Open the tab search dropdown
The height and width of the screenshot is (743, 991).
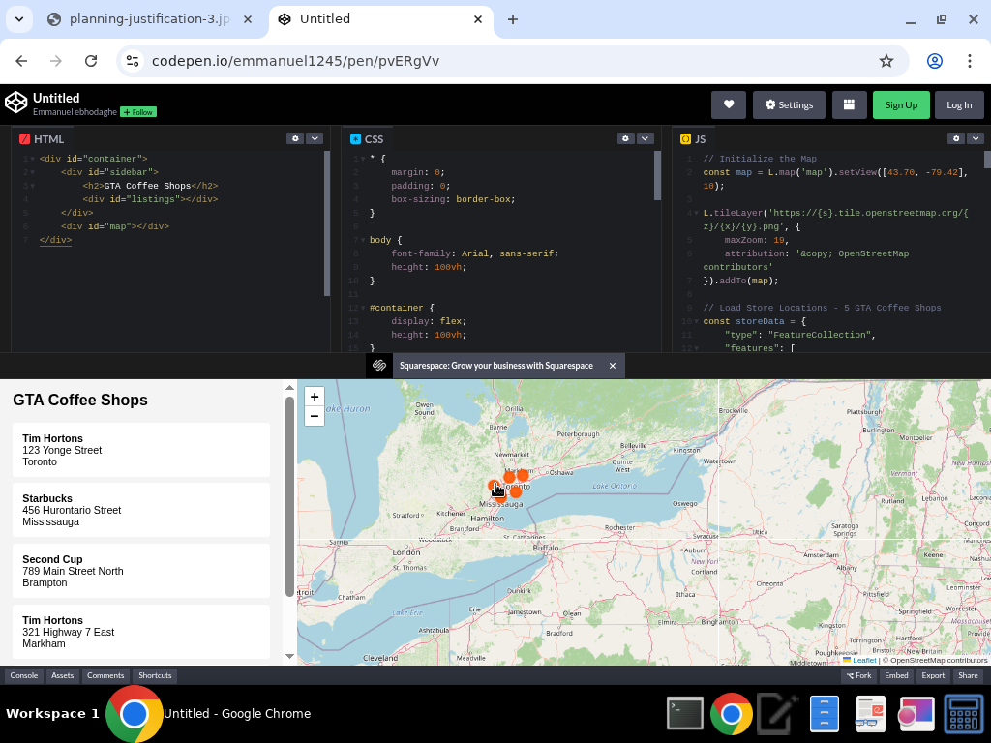point(19,19)
